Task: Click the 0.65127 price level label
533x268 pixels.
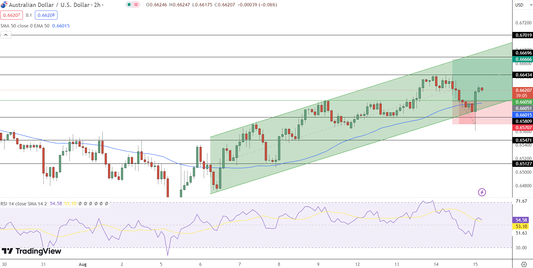Action: coord(523,164)
